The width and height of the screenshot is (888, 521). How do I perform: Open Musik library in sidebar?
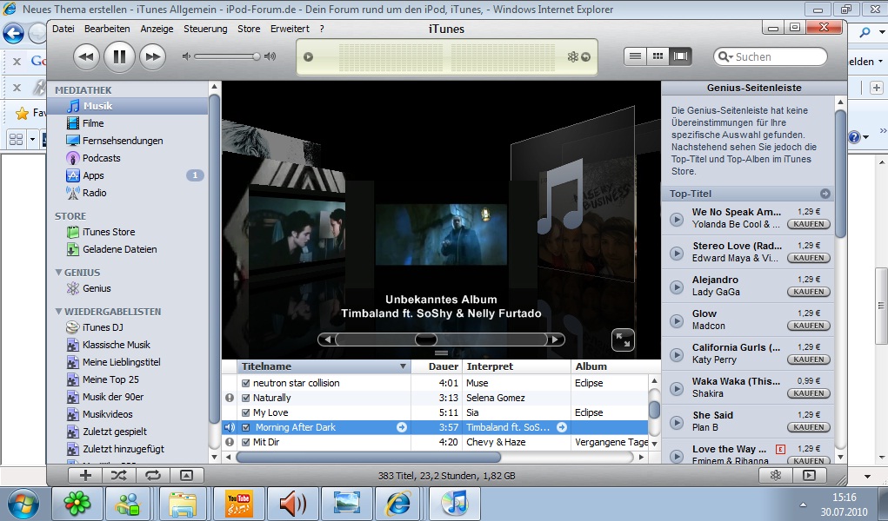pyautogui.click(x=128, y=106)
